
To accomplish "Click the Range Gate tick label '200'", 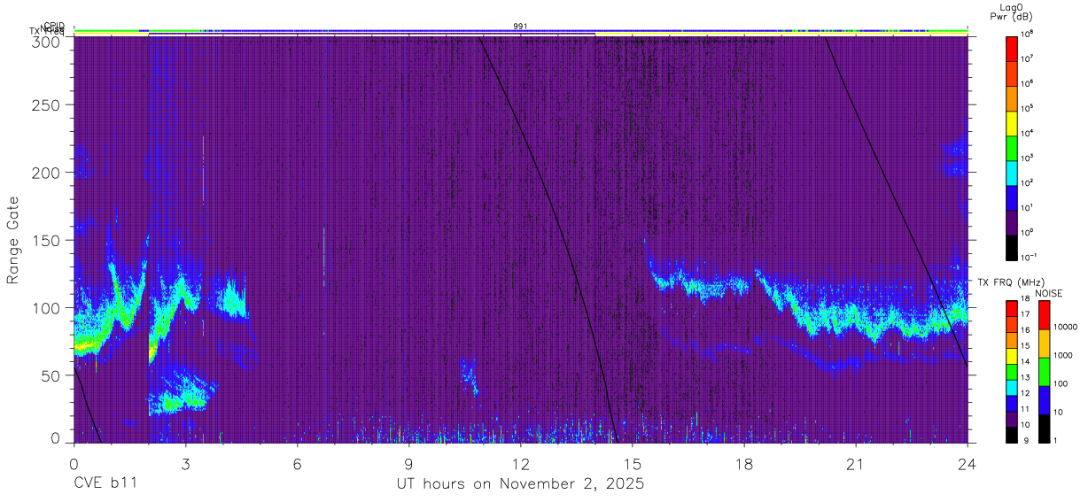I will [47, 173].
